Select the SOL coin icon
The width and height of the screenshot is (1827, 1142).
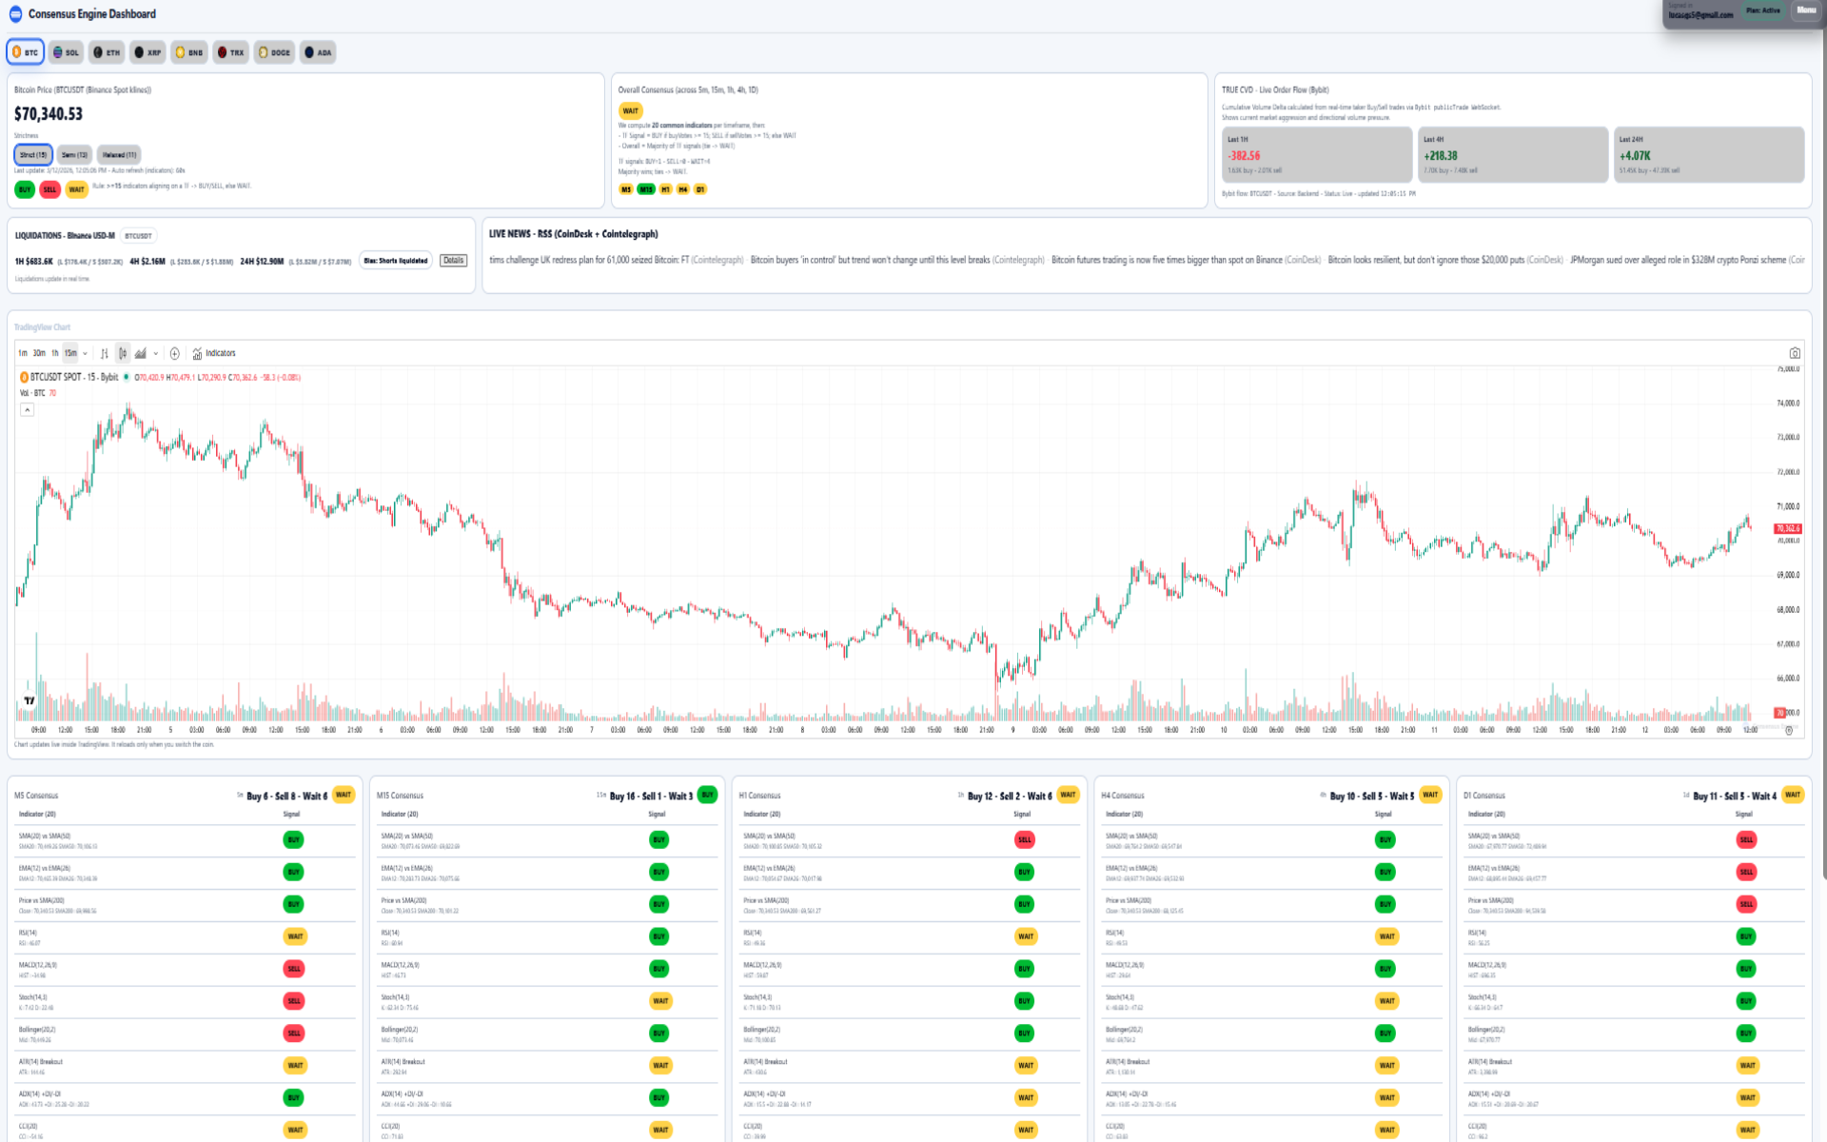tap(66, 52)
